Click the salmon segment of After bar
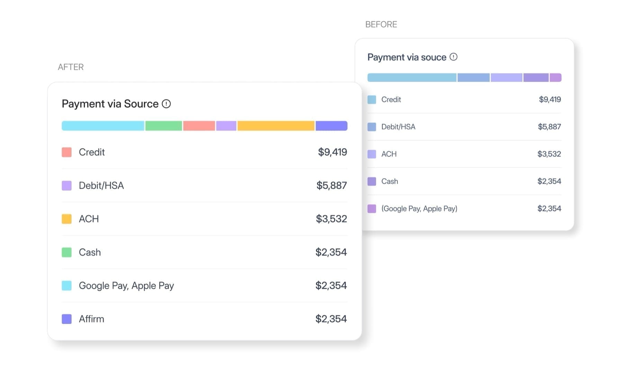623x365 pixels. 199,126
